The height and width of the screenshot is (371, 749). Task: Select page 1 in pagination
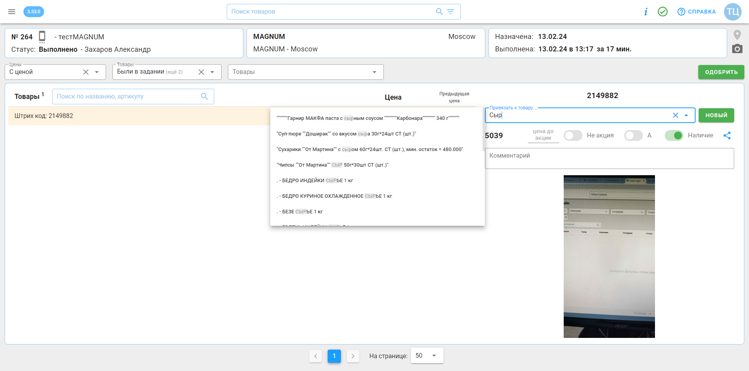pyautogui.click(x=334, y=356)
